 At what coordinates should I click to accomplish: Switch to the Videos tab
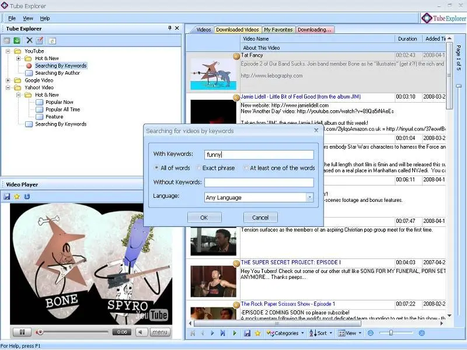coord(204,30)
